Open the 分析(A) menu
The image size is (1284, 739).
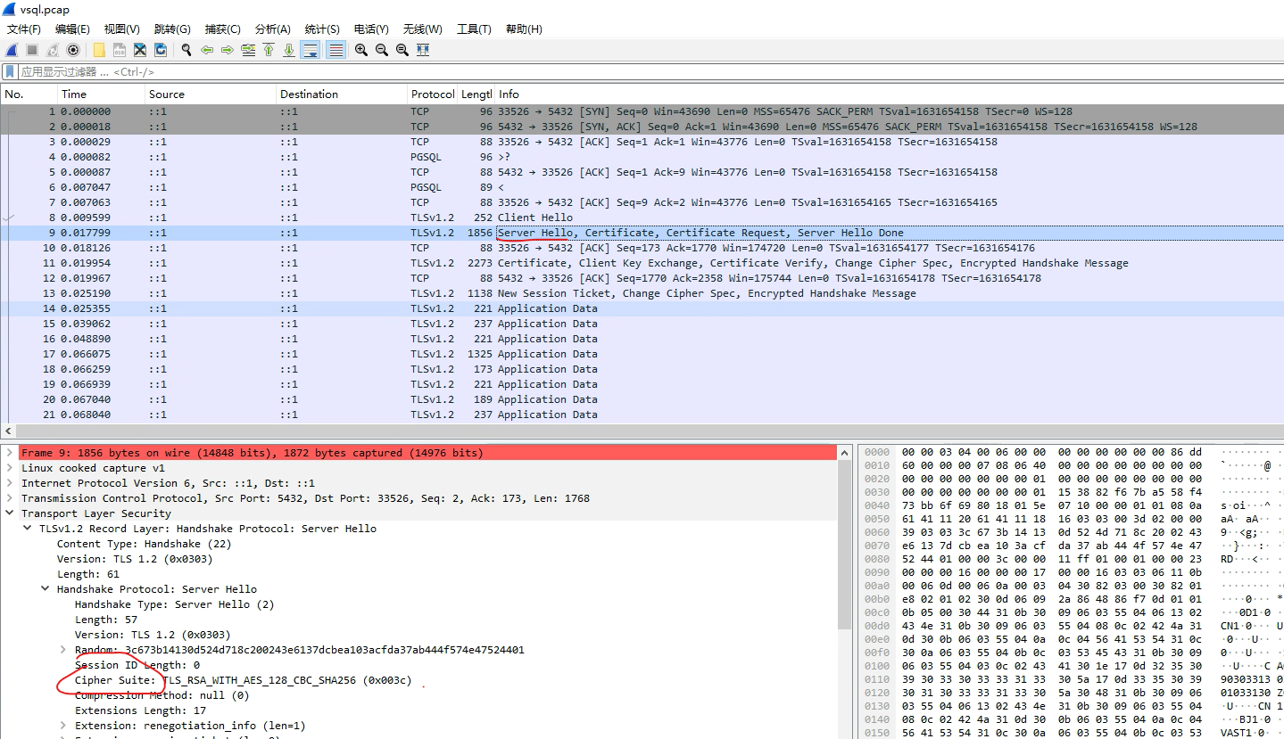pyautogui.click(x=272, y=29)
